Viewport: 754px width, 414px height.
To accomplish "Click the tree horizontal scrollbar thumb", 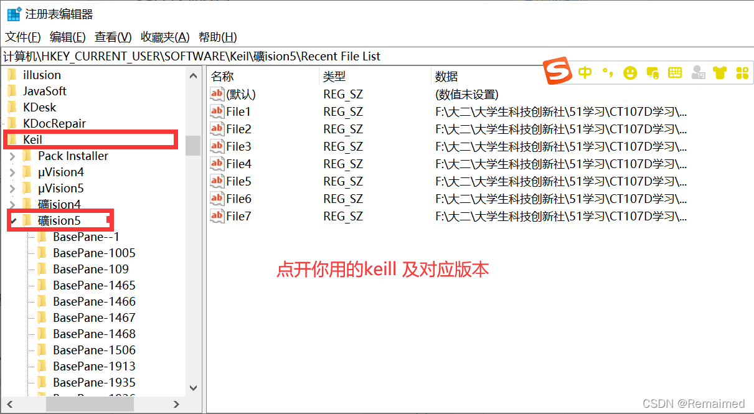I will click(90, 403).
